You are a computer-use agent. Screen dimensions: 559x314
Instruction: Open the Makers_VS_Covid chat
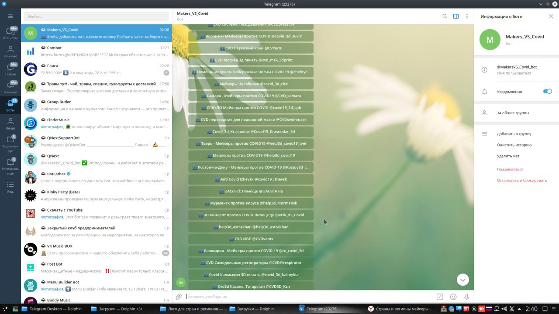[97, 33]
